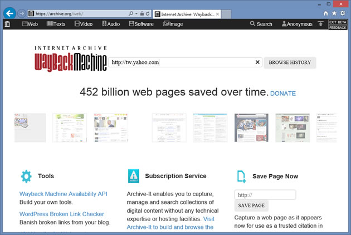
Task: Select the Internet Archive: Wayback tab
Action: click(187, 14)
